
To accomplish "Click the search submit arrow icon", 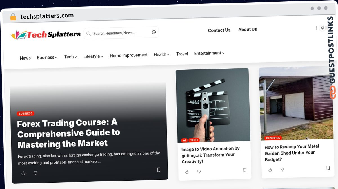I will click(154, 32).
